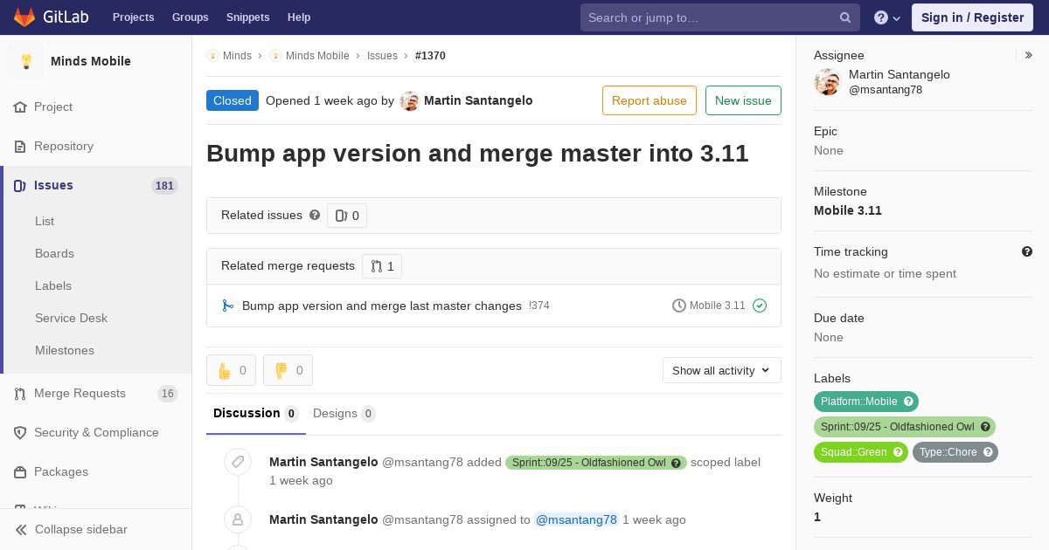Viewport: 1049px width, 550px height.
Task: Open merge request Bump app version link
Action: (x=382, y=306)
